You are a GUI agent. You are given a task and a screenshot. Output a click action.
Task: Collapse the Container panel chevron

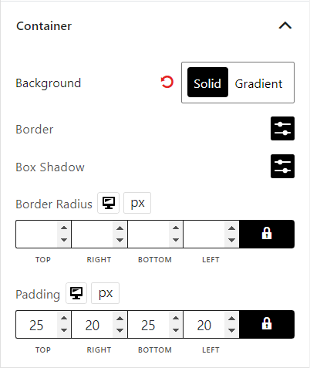pyautogui.click(x=285, y=25)
